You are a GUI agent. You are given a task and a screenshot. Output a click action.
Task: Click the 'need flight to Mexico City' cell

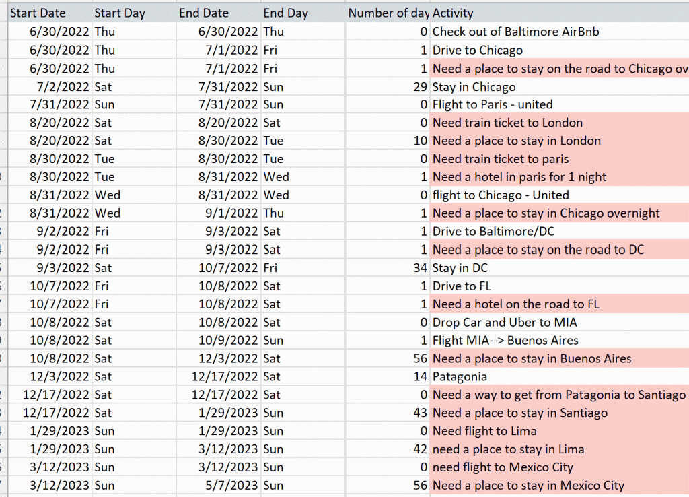pos(503,467)
